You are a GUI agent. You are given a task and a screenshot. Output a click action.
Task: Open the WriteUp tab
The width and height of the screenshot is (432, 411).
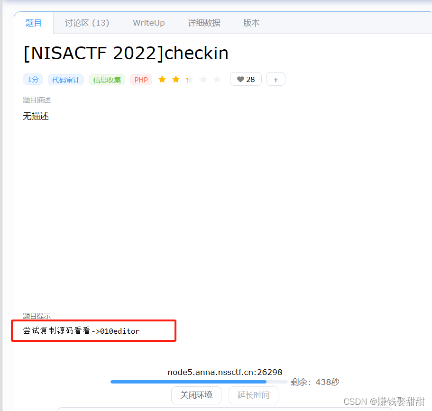(x=148, y=22)
